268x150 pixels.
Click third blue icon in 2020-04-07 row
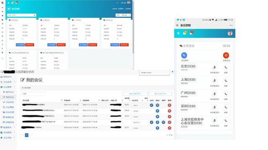tap(163, 122)
